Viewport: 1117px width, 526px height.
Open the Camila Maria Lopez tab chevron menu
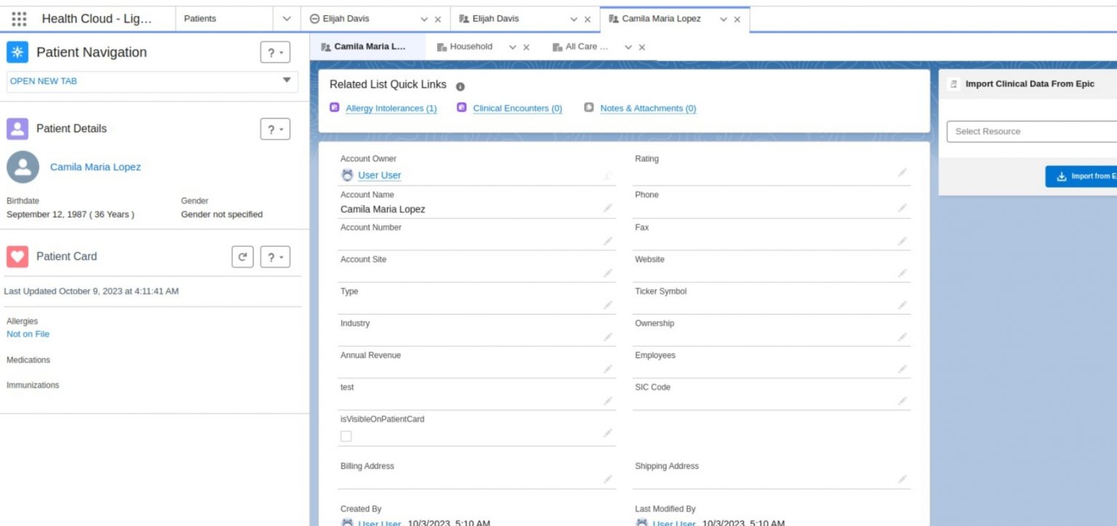[x=721, y=20]
